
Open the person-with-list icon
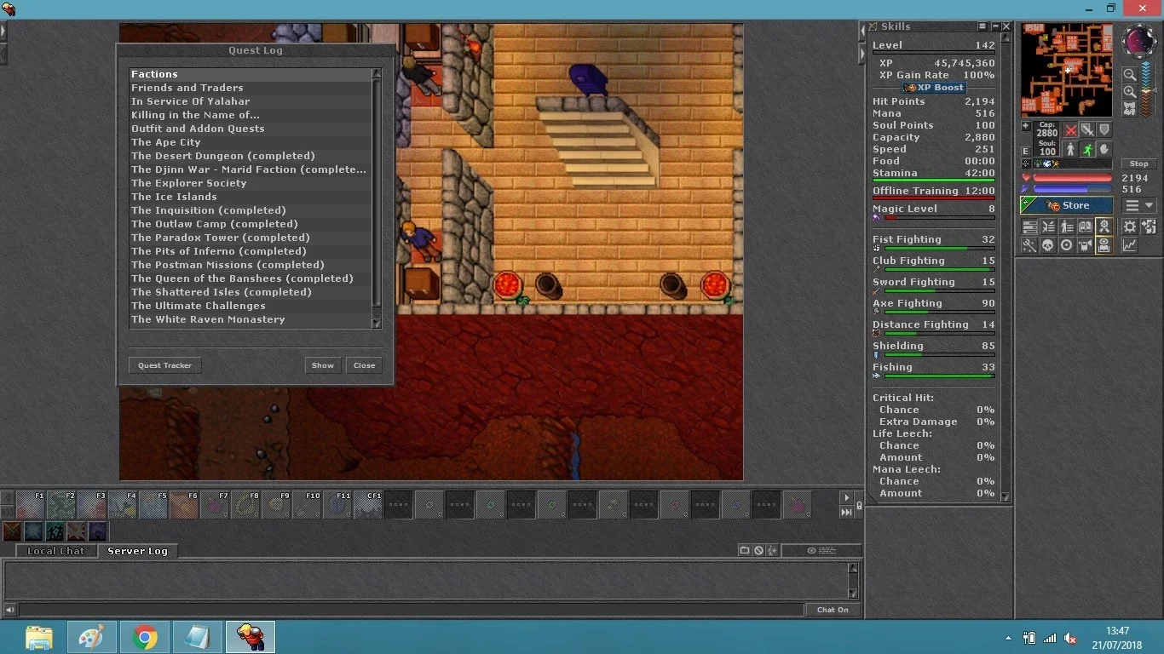pos(1067,227)
